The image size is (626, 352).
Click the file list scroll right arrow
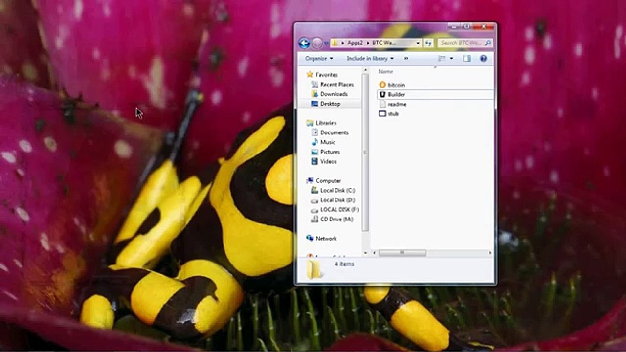click(490, 253)
